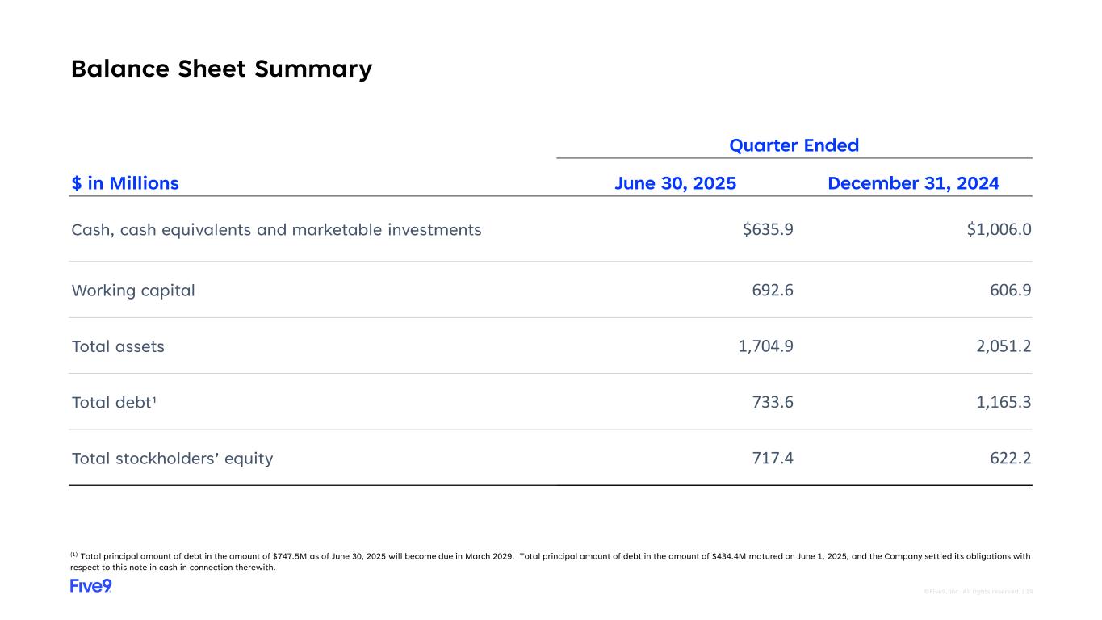Select the December 31, 2024 column header

[913, 183]
